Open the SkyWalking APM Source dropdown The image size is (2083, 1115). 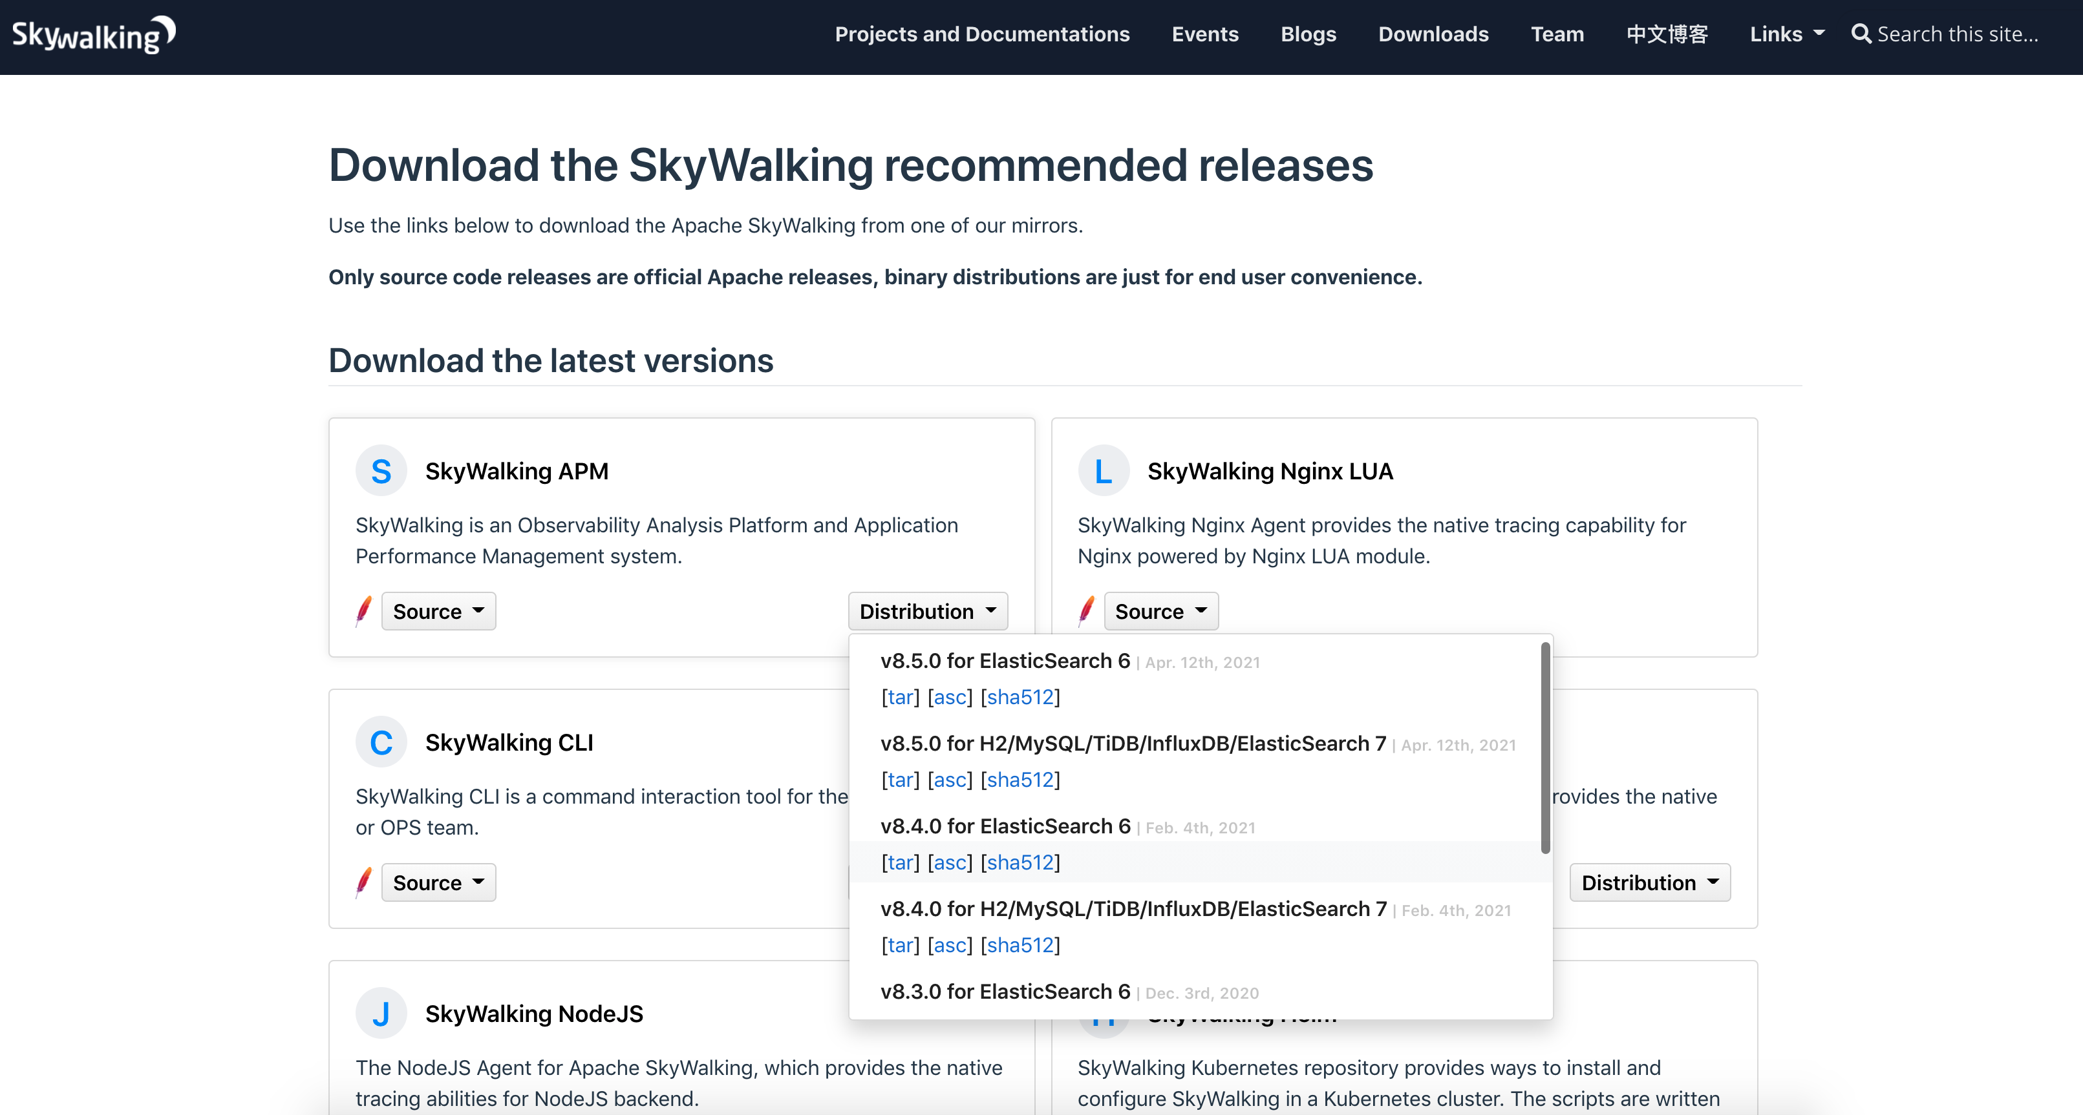(438, 612)
